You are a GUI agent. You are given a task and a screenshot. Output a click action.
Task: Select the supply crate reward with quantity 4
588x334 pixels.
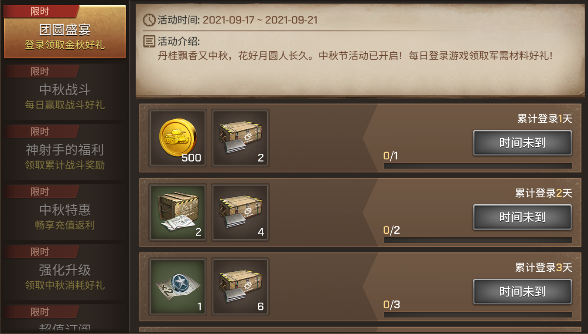point(240,213)
